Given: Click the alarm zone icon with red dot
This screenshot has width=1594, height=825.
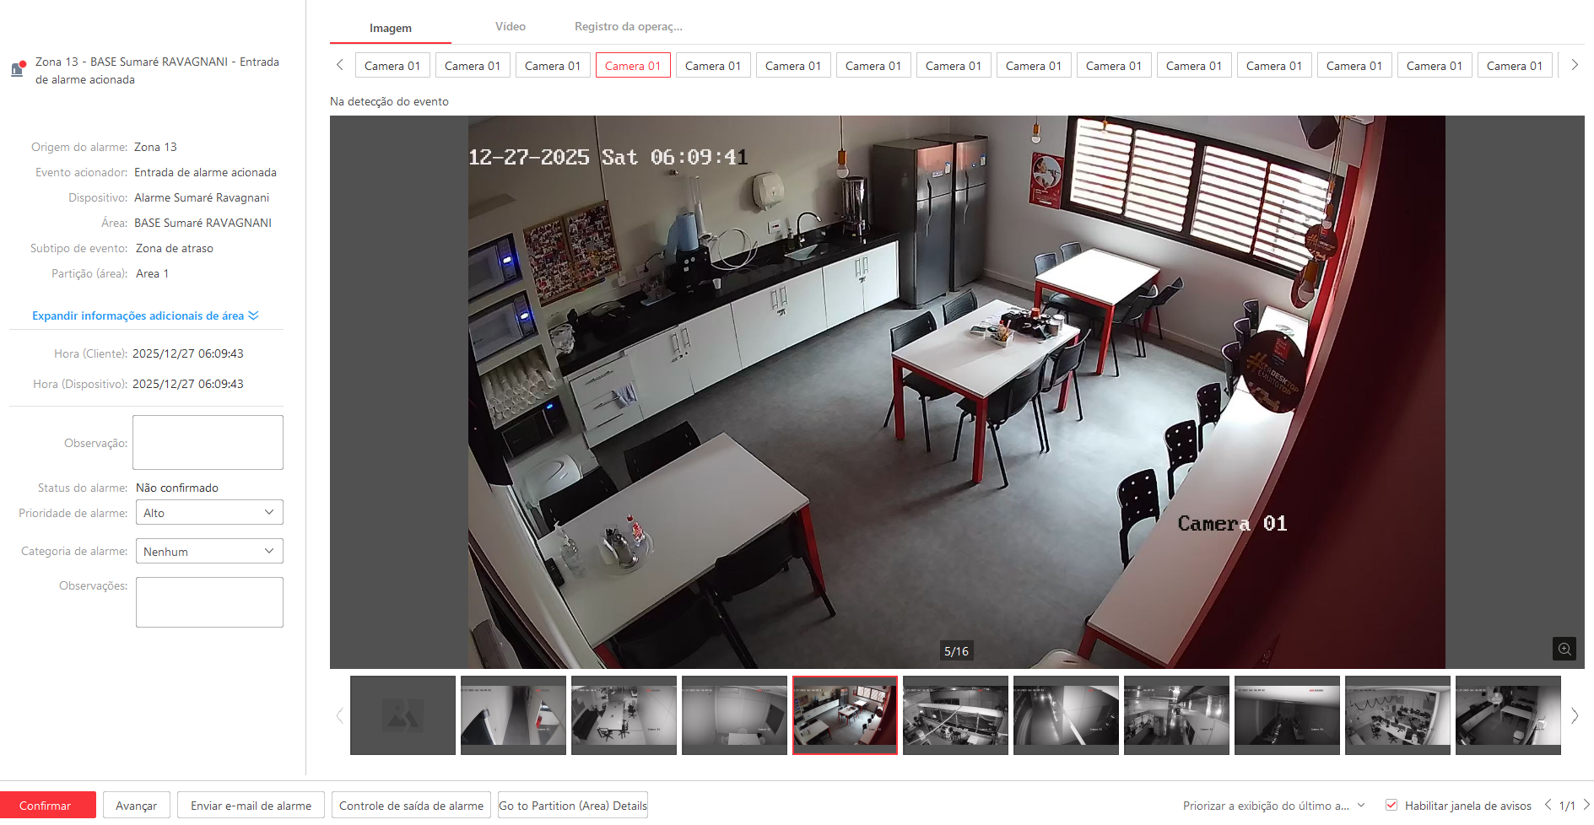Looking at the screenshot, I should point(18,69).
